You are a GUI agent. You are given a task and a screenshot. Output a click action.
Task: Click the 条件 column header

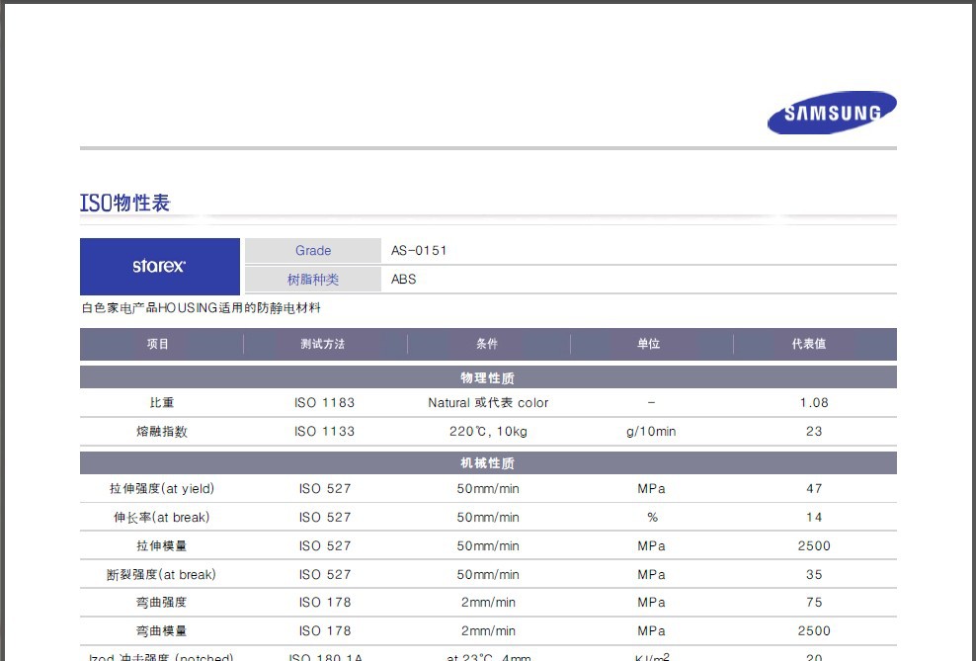(x=487, y=344)
